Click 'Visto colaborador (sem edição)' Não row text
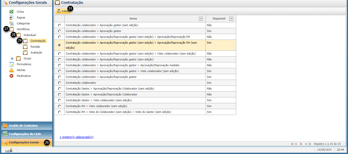The width and height of the screenshot is (348, 154). [131, 54]
